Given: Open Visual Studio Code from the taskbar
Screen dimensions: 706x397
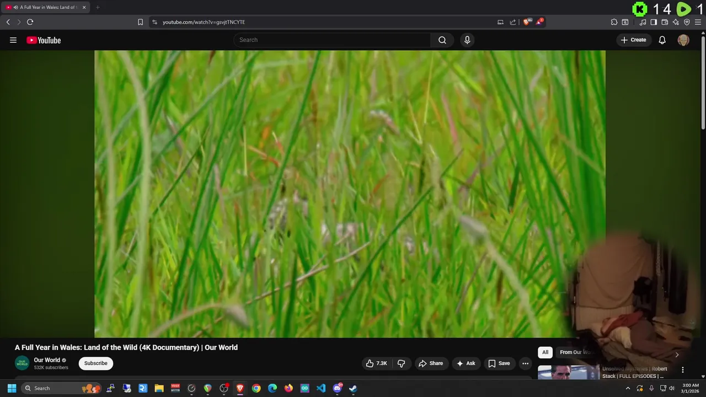Looking at the screenshot, I should click(x=320, y=388).
